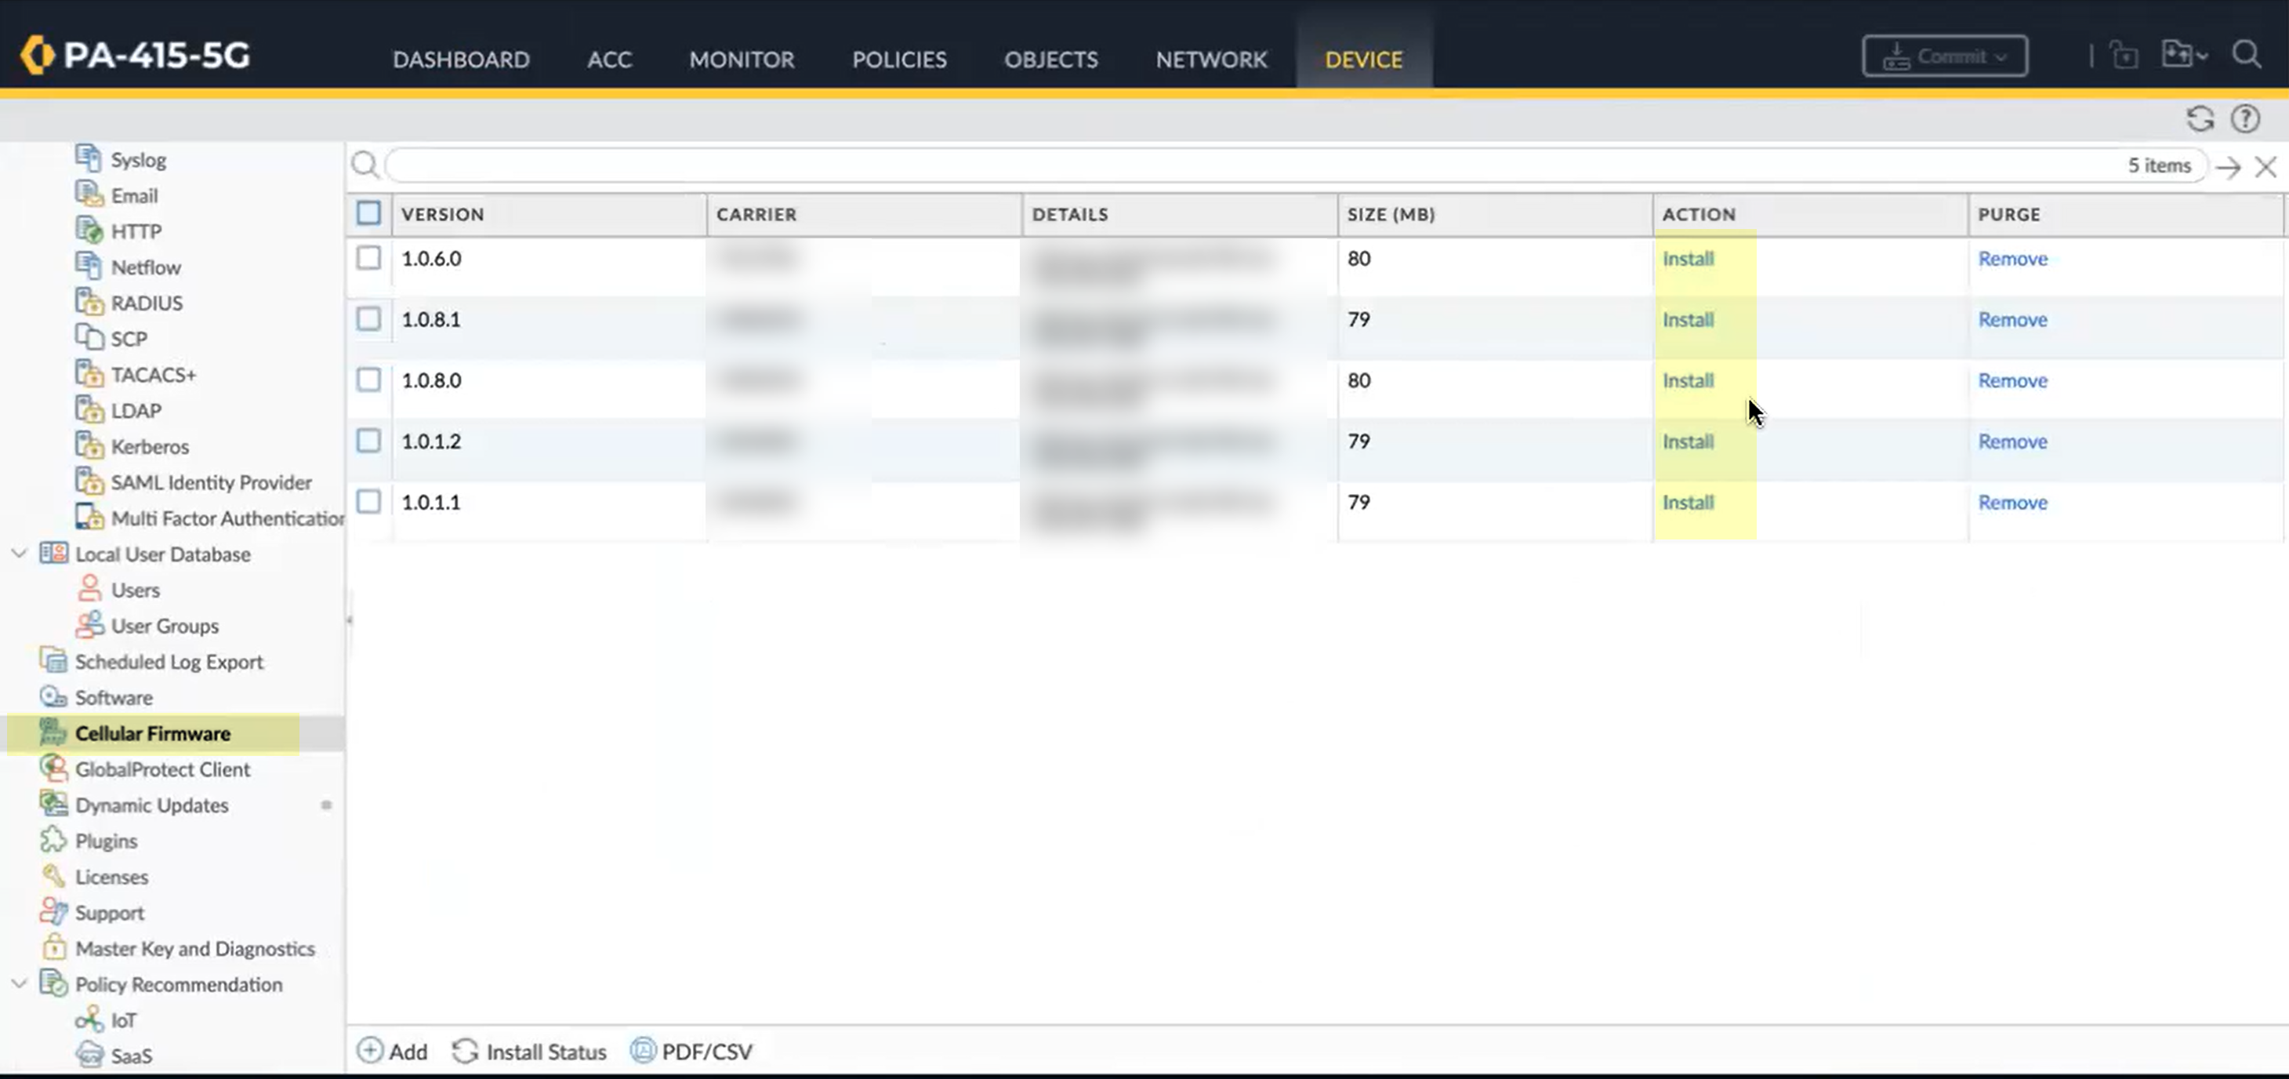The height and width of the screenshot is (1079, 2289).
Task: Clear filter with the X icon
Action: click(2265, 166)
